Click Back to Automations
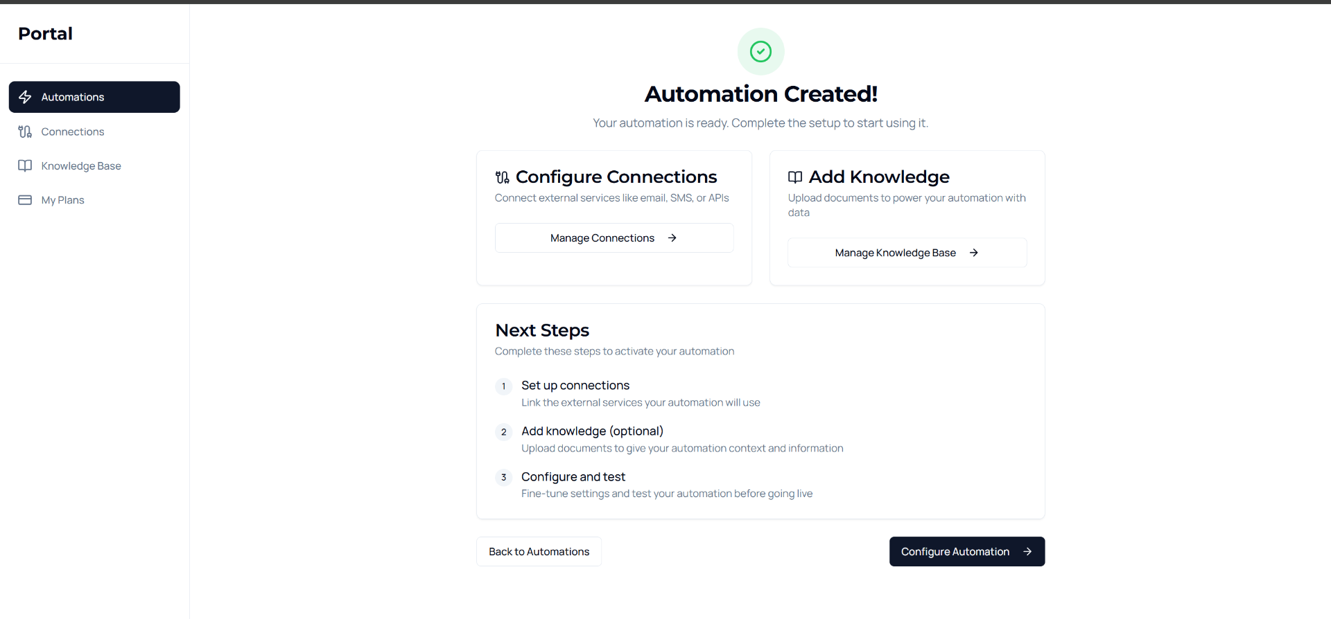Image resolution: width=1331 pixels, height=619 pixels. click(x=539, y=552)
